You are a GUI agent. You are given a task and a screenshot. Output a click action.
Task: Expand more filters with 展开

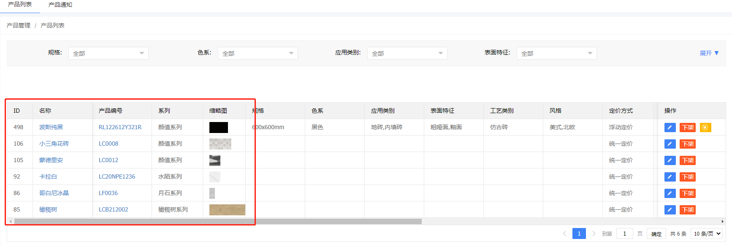709,53
